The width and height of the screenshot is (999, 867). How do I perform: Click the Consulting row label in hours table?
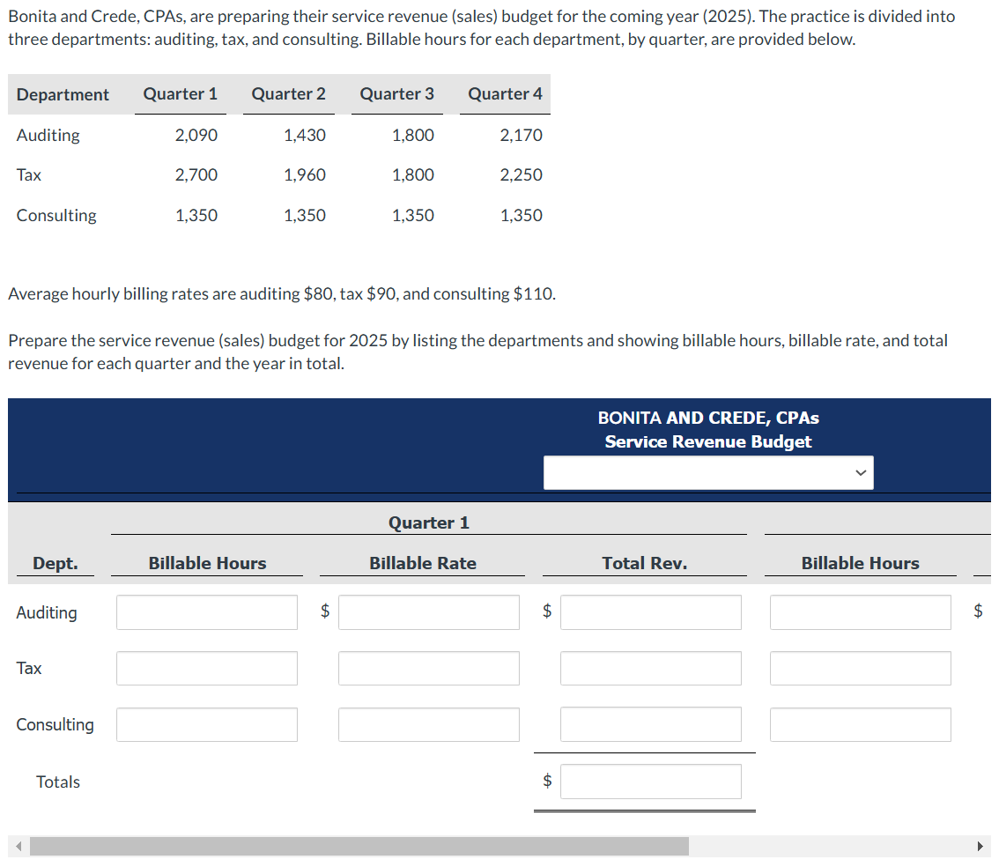click(x=56, y=215)
